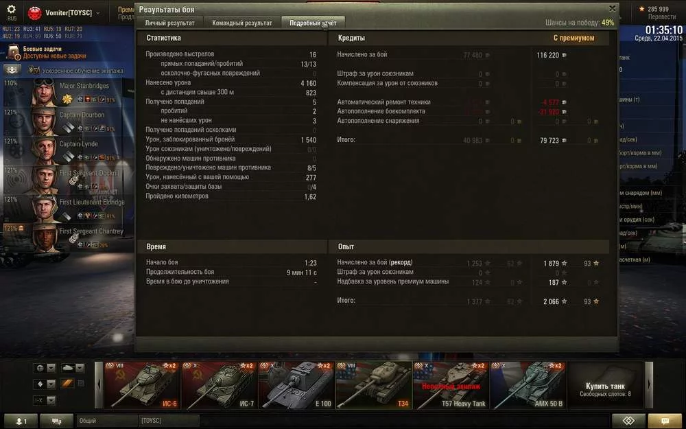Open the chevron-icon filter dropdown
686x429 pixels.
(x=45, y=384)
